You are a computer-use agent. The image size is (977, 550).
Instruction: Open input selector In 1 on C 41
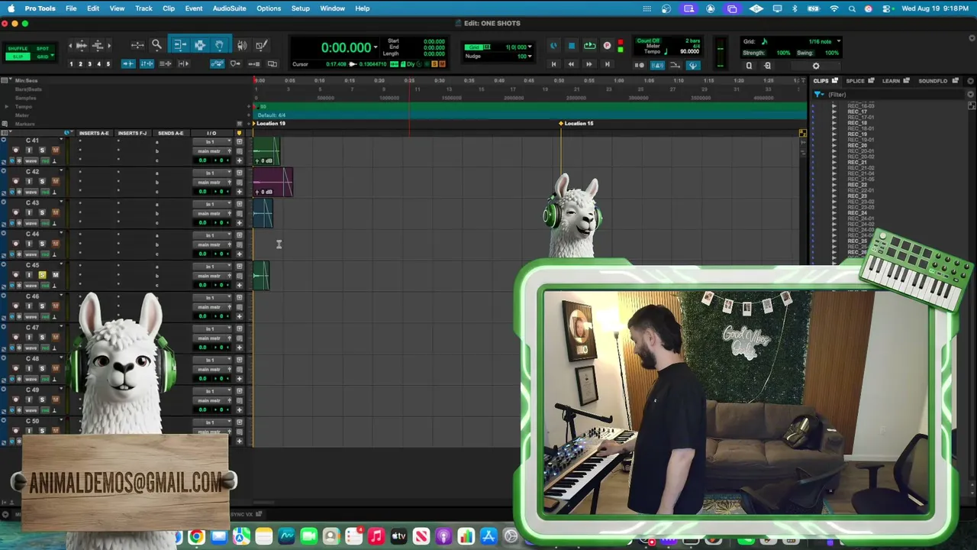pos(211,142)
